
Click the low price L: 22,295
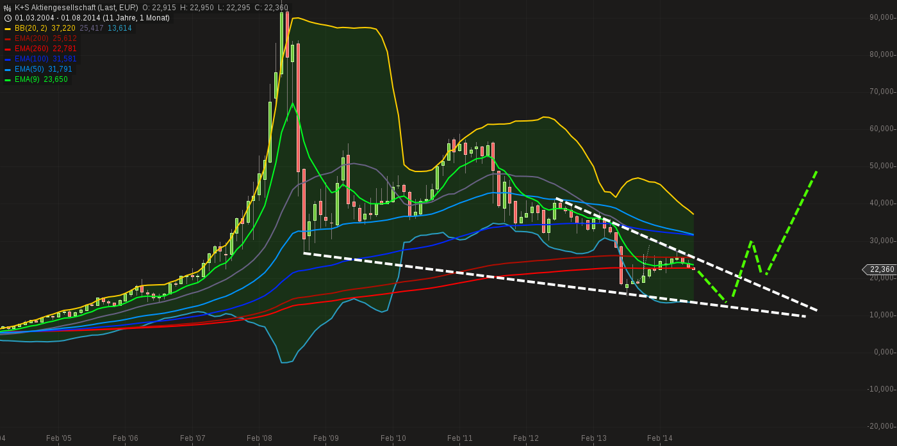tap(234, 8)
